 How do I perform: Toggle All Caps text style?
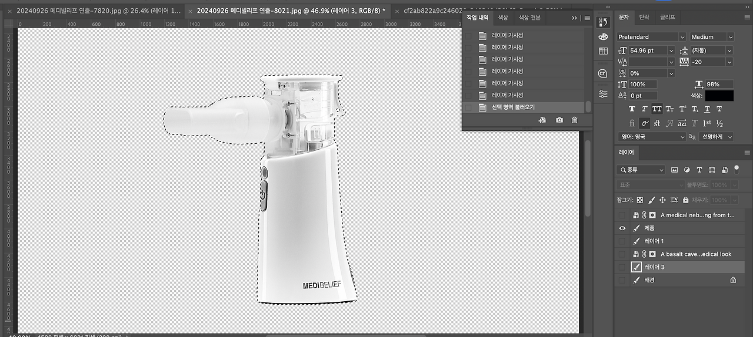tap(657, 109)
